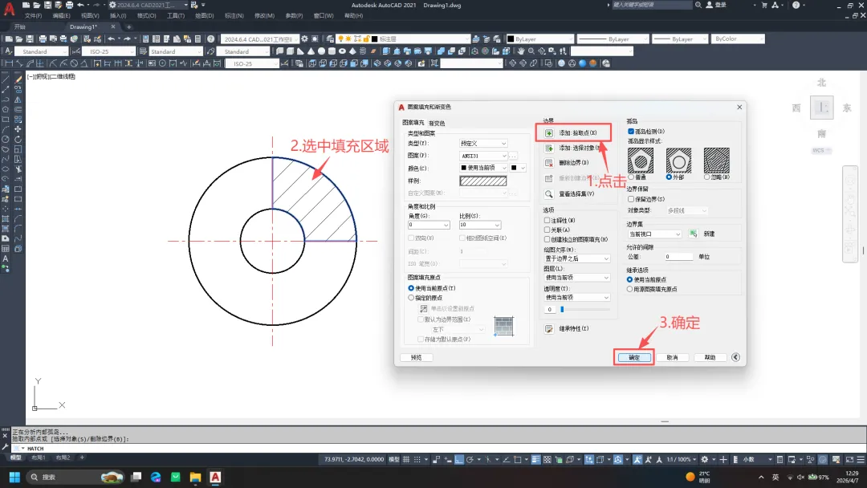
Task: Open the Modify (修改) menu
Action: click(x=264, y=16)
